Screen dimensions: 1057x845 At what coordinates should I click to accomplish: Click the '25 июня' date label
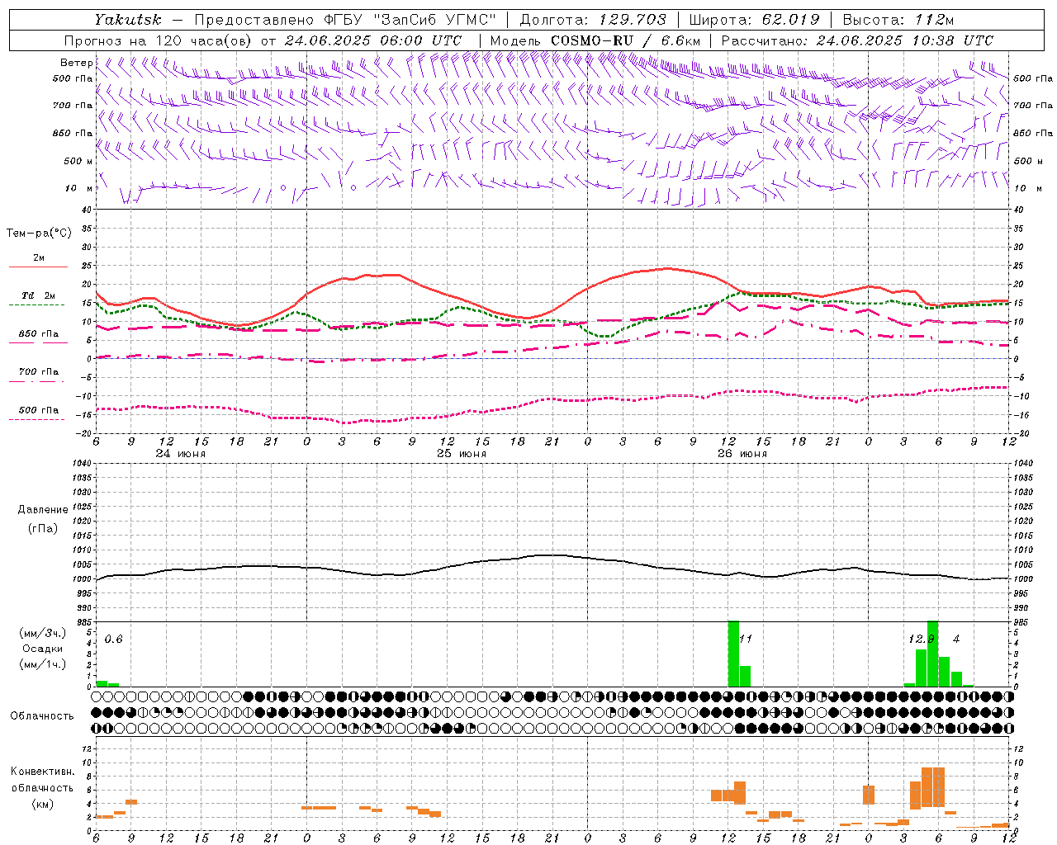tap(462, 453)
